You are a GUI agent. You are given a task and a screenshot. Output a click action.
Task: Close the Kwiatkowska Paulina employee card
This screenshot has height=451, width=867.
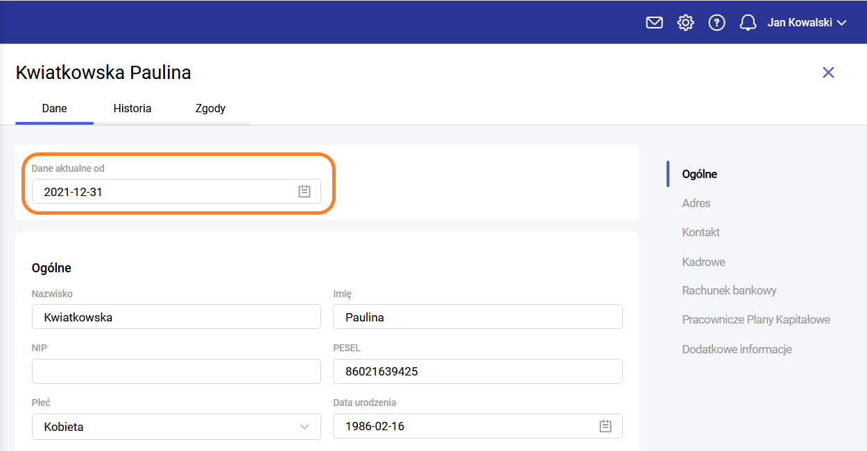[x=828, y=73]
